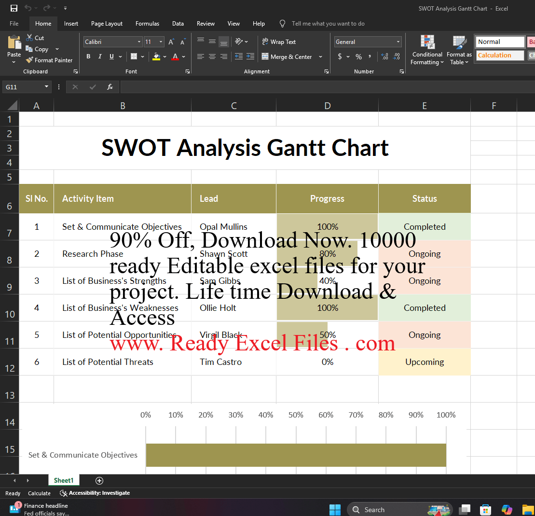Open the General number format dropdown
This screenshot has height=516, width=535.
click(398, 42)
